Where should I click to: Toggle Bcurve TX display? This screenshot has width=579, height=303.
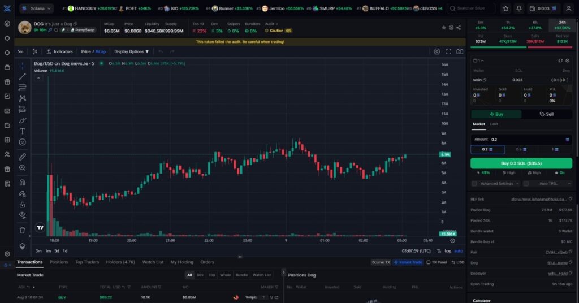coord(381,262)
